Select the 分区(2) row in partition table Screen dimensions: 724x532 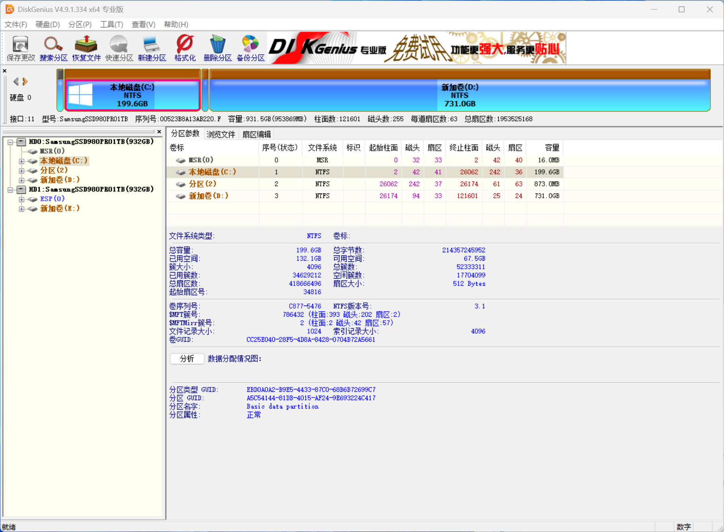coord(365,184)
